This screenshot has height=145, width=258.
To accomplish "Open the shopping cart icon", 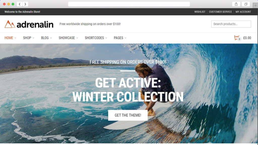I will click(x=237, y=38).
